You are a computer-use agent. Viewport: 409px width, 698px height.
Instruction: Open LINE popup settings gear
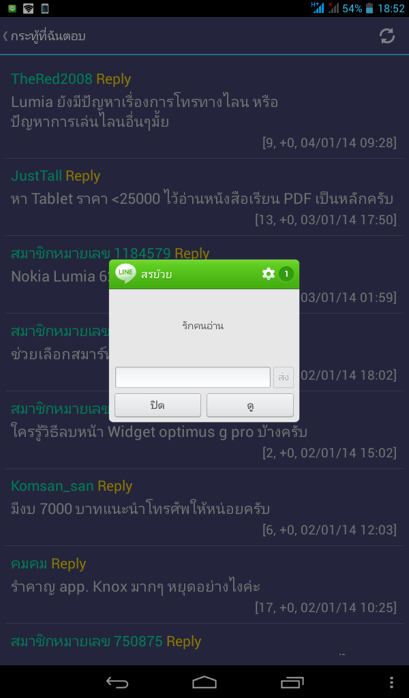[269, 274]
